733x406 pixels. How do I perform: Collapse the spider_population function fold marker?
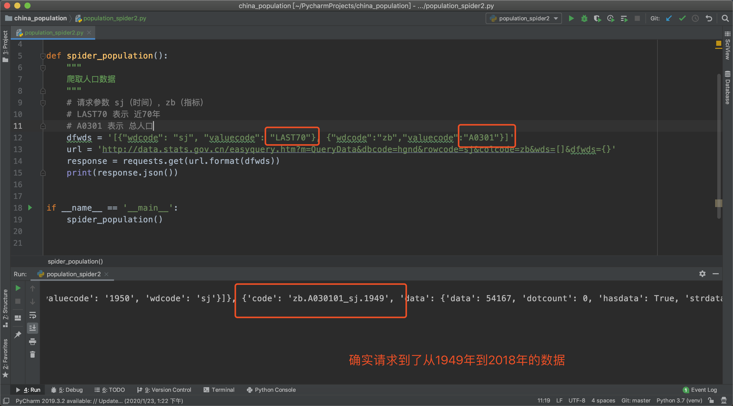click(43, 56)
